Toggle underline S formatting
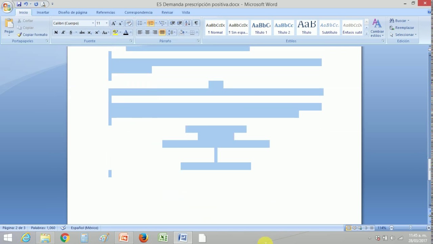433x244 pixels. pyautogui.click(x=71, y=33)
